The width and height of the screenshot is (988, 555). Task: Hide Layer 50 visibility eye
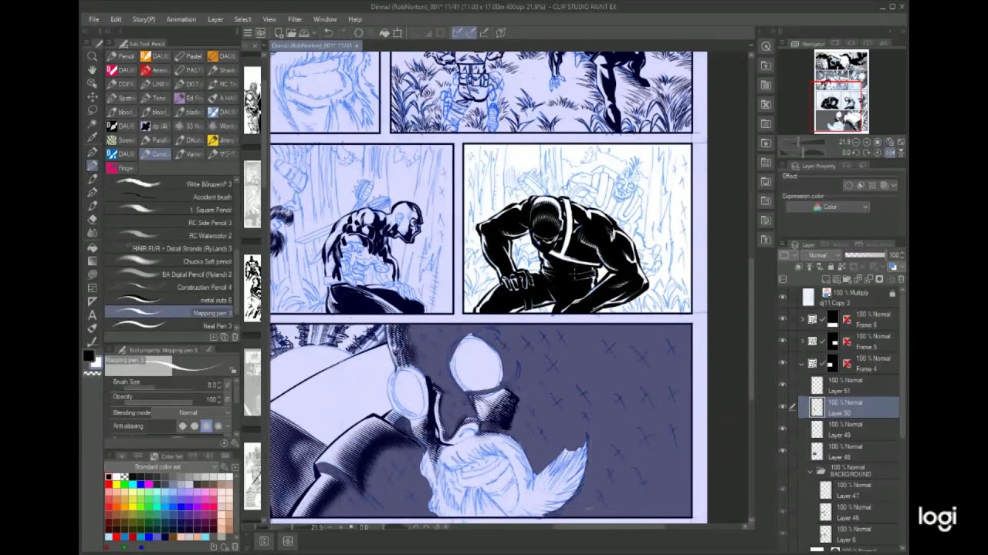(x=783, y=407)
